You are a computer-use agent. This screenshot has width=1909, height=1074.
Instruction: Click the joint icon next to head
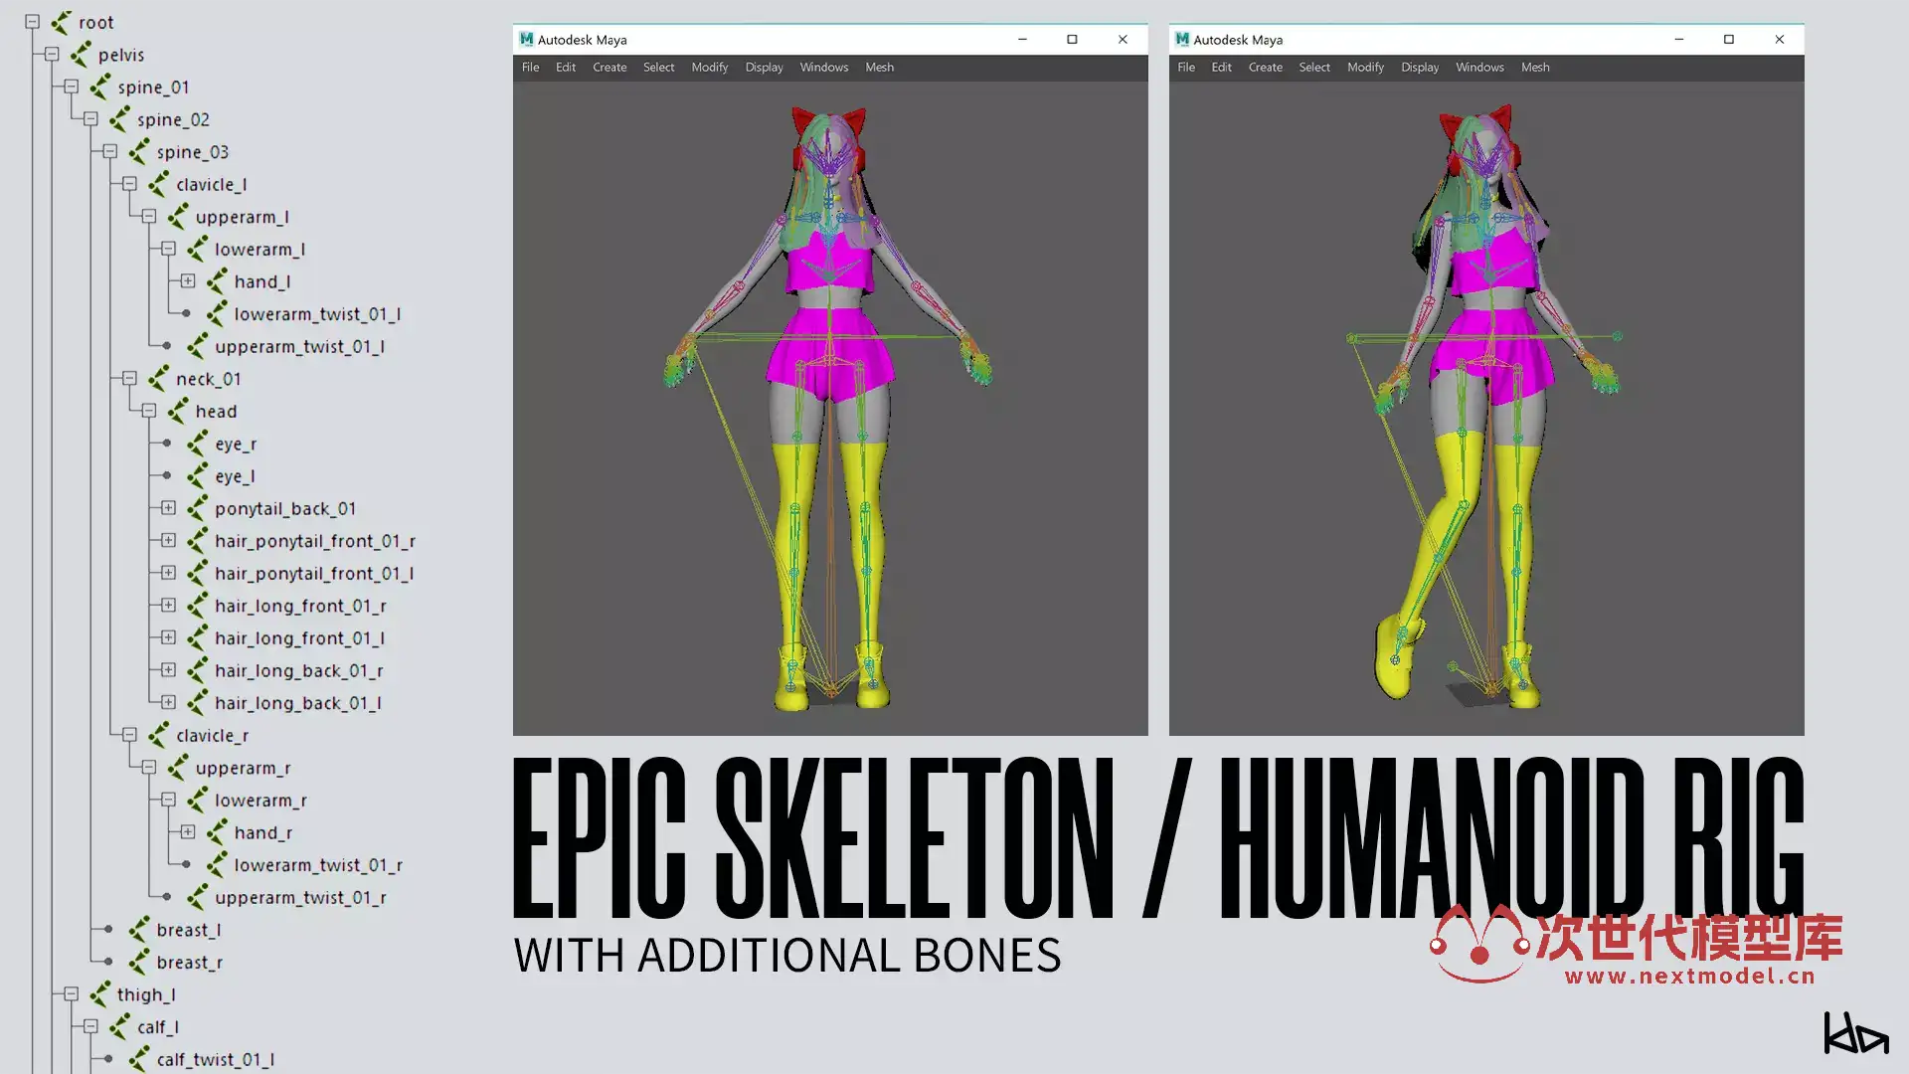[x=178, y=411]
